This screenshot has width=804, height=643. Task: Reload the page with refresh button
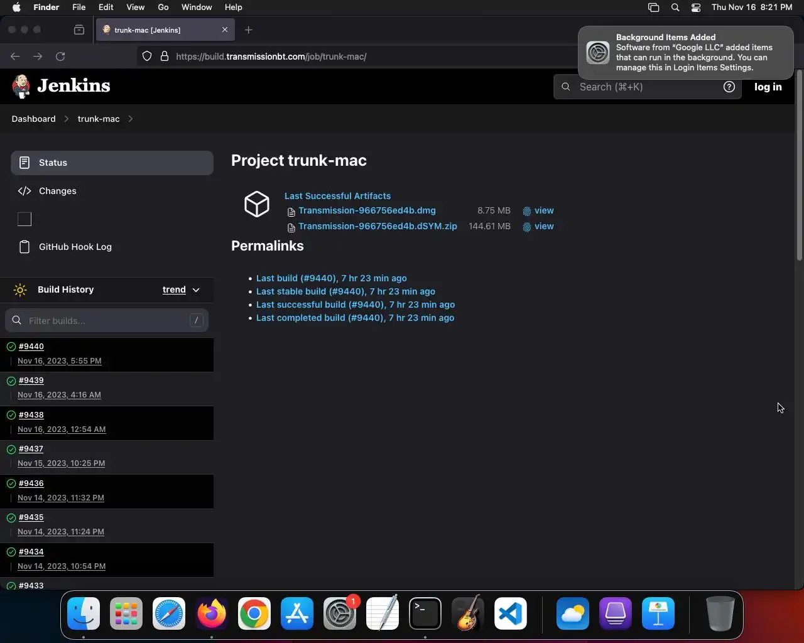click(60, 57)
